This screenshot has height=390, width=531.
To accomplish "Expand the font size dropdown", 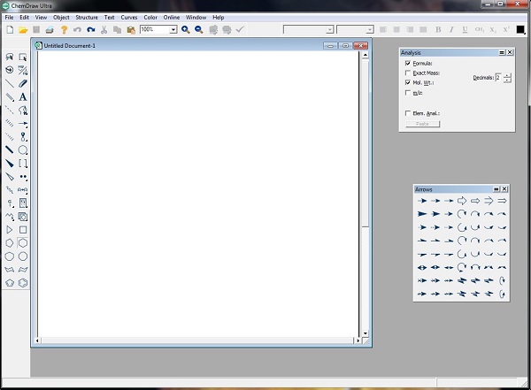I will click(x=370, y=30).
